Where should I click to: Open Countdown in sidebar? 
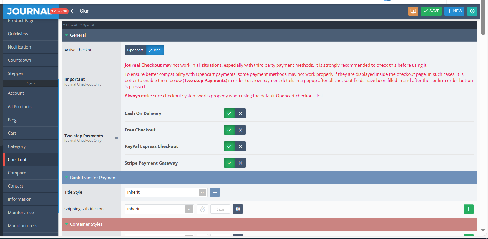(x=30, y=60)
